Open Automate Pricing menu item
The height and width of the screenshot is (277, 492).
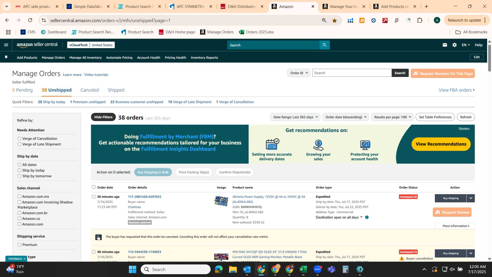[119, 58]
